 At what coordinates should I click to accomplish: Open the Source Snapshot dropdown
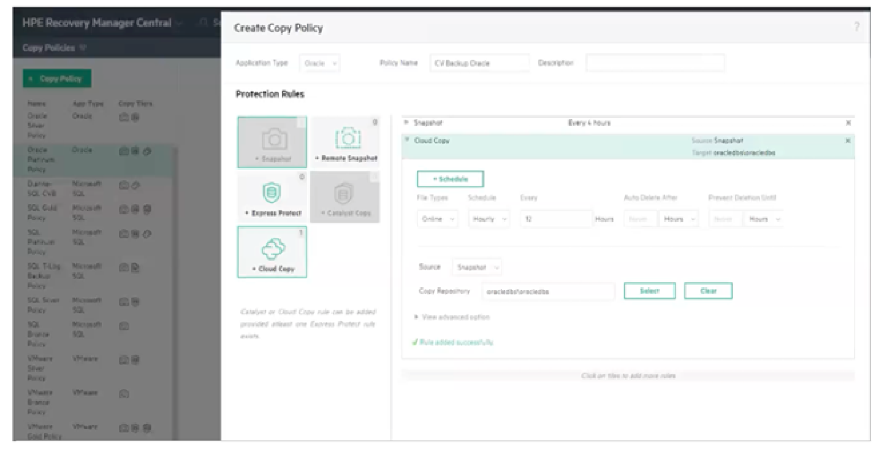tap(477, 267)
